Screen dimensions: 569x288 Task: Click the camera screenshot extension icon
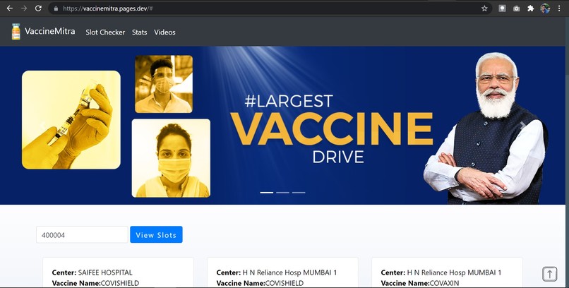pos(516,8)
